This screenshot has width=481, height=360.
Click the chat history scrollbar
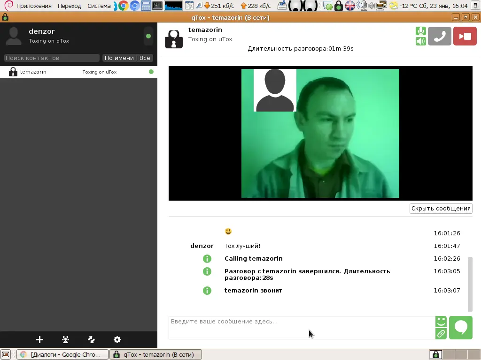[470, 284]
